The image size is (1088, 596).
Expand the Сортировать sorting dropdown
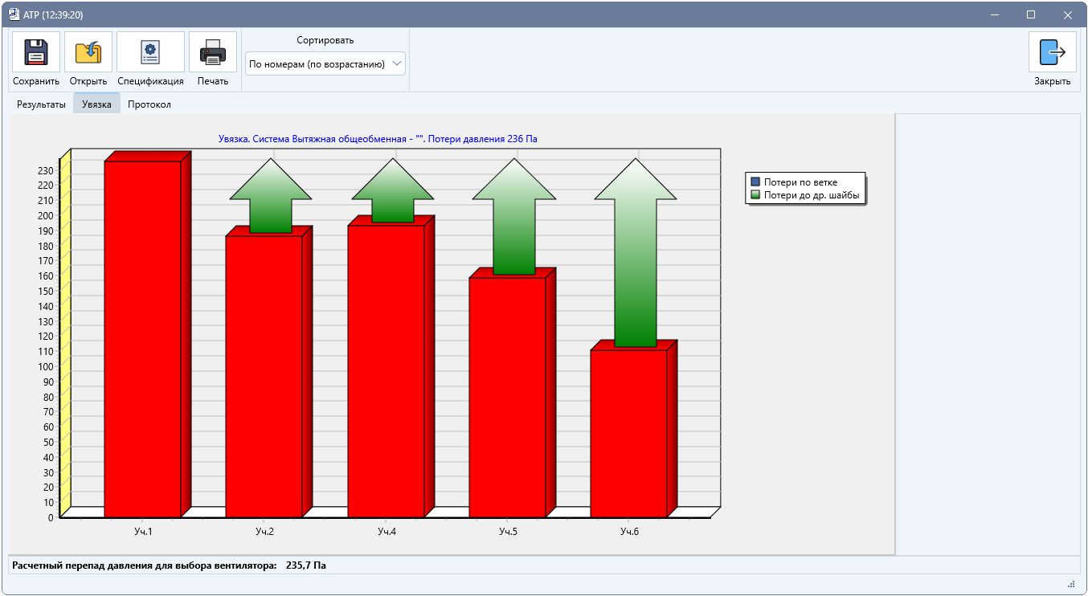[x=325, y=63]
